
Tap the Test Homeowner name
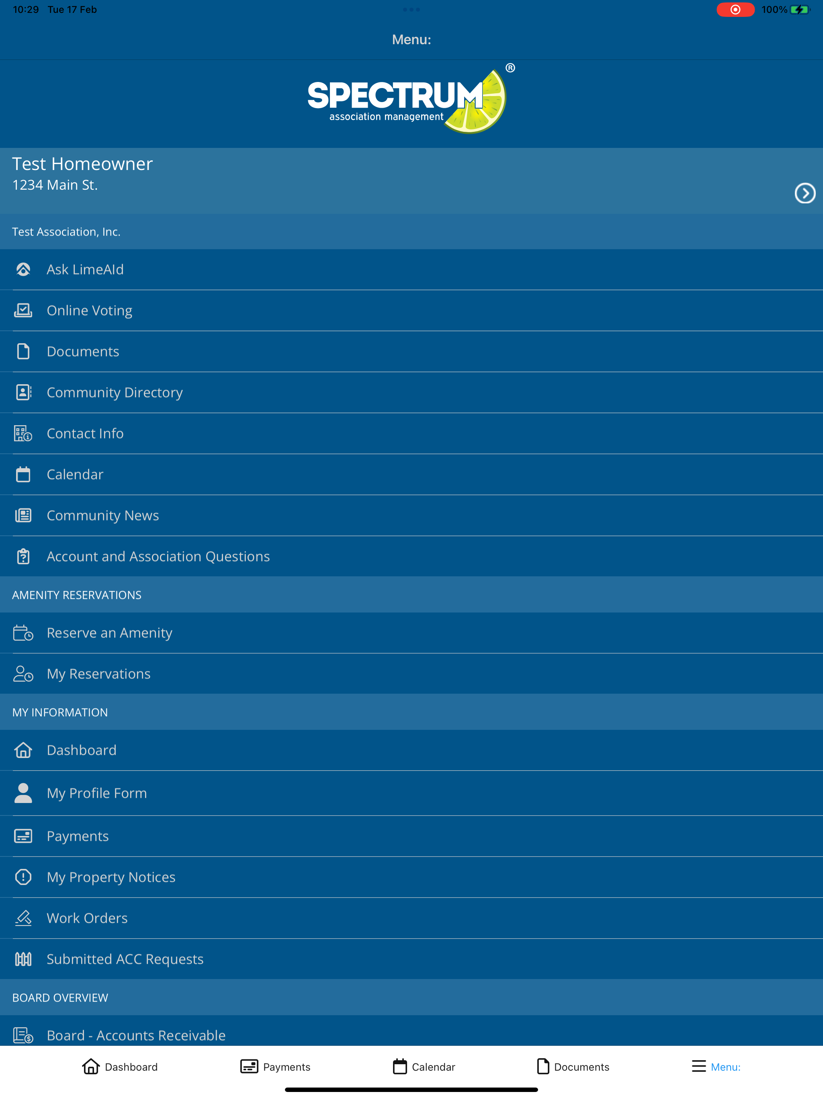click(x=82, y=164)
